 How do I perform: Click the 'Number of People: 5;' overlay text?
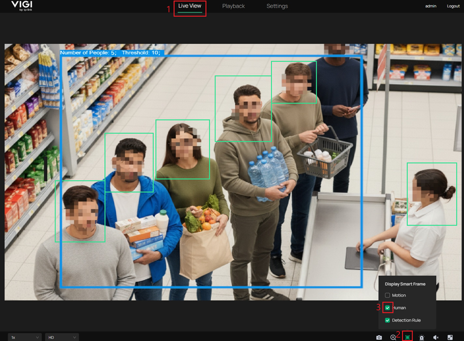click(88, 53)
